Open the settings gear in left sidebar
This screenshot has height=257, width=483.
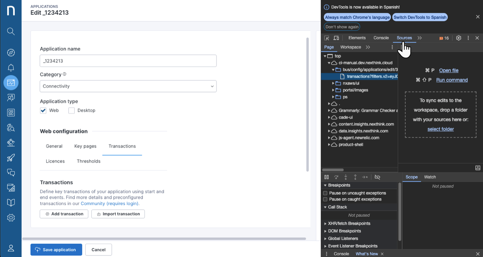click(x=11, y=217)
